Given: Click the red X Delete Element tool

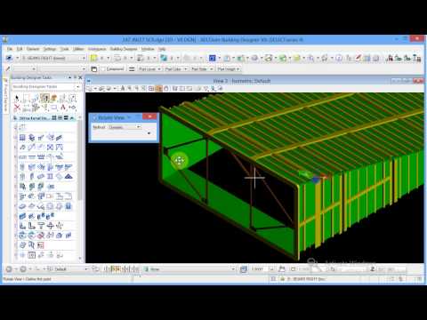Looking at the screenshot, I should pos(17,108).
